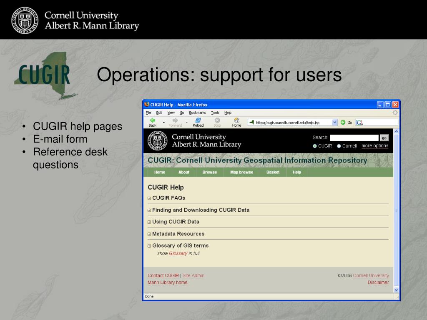
Task: Open the Help menu in Firefox menu bar
Action: [228, 112]
